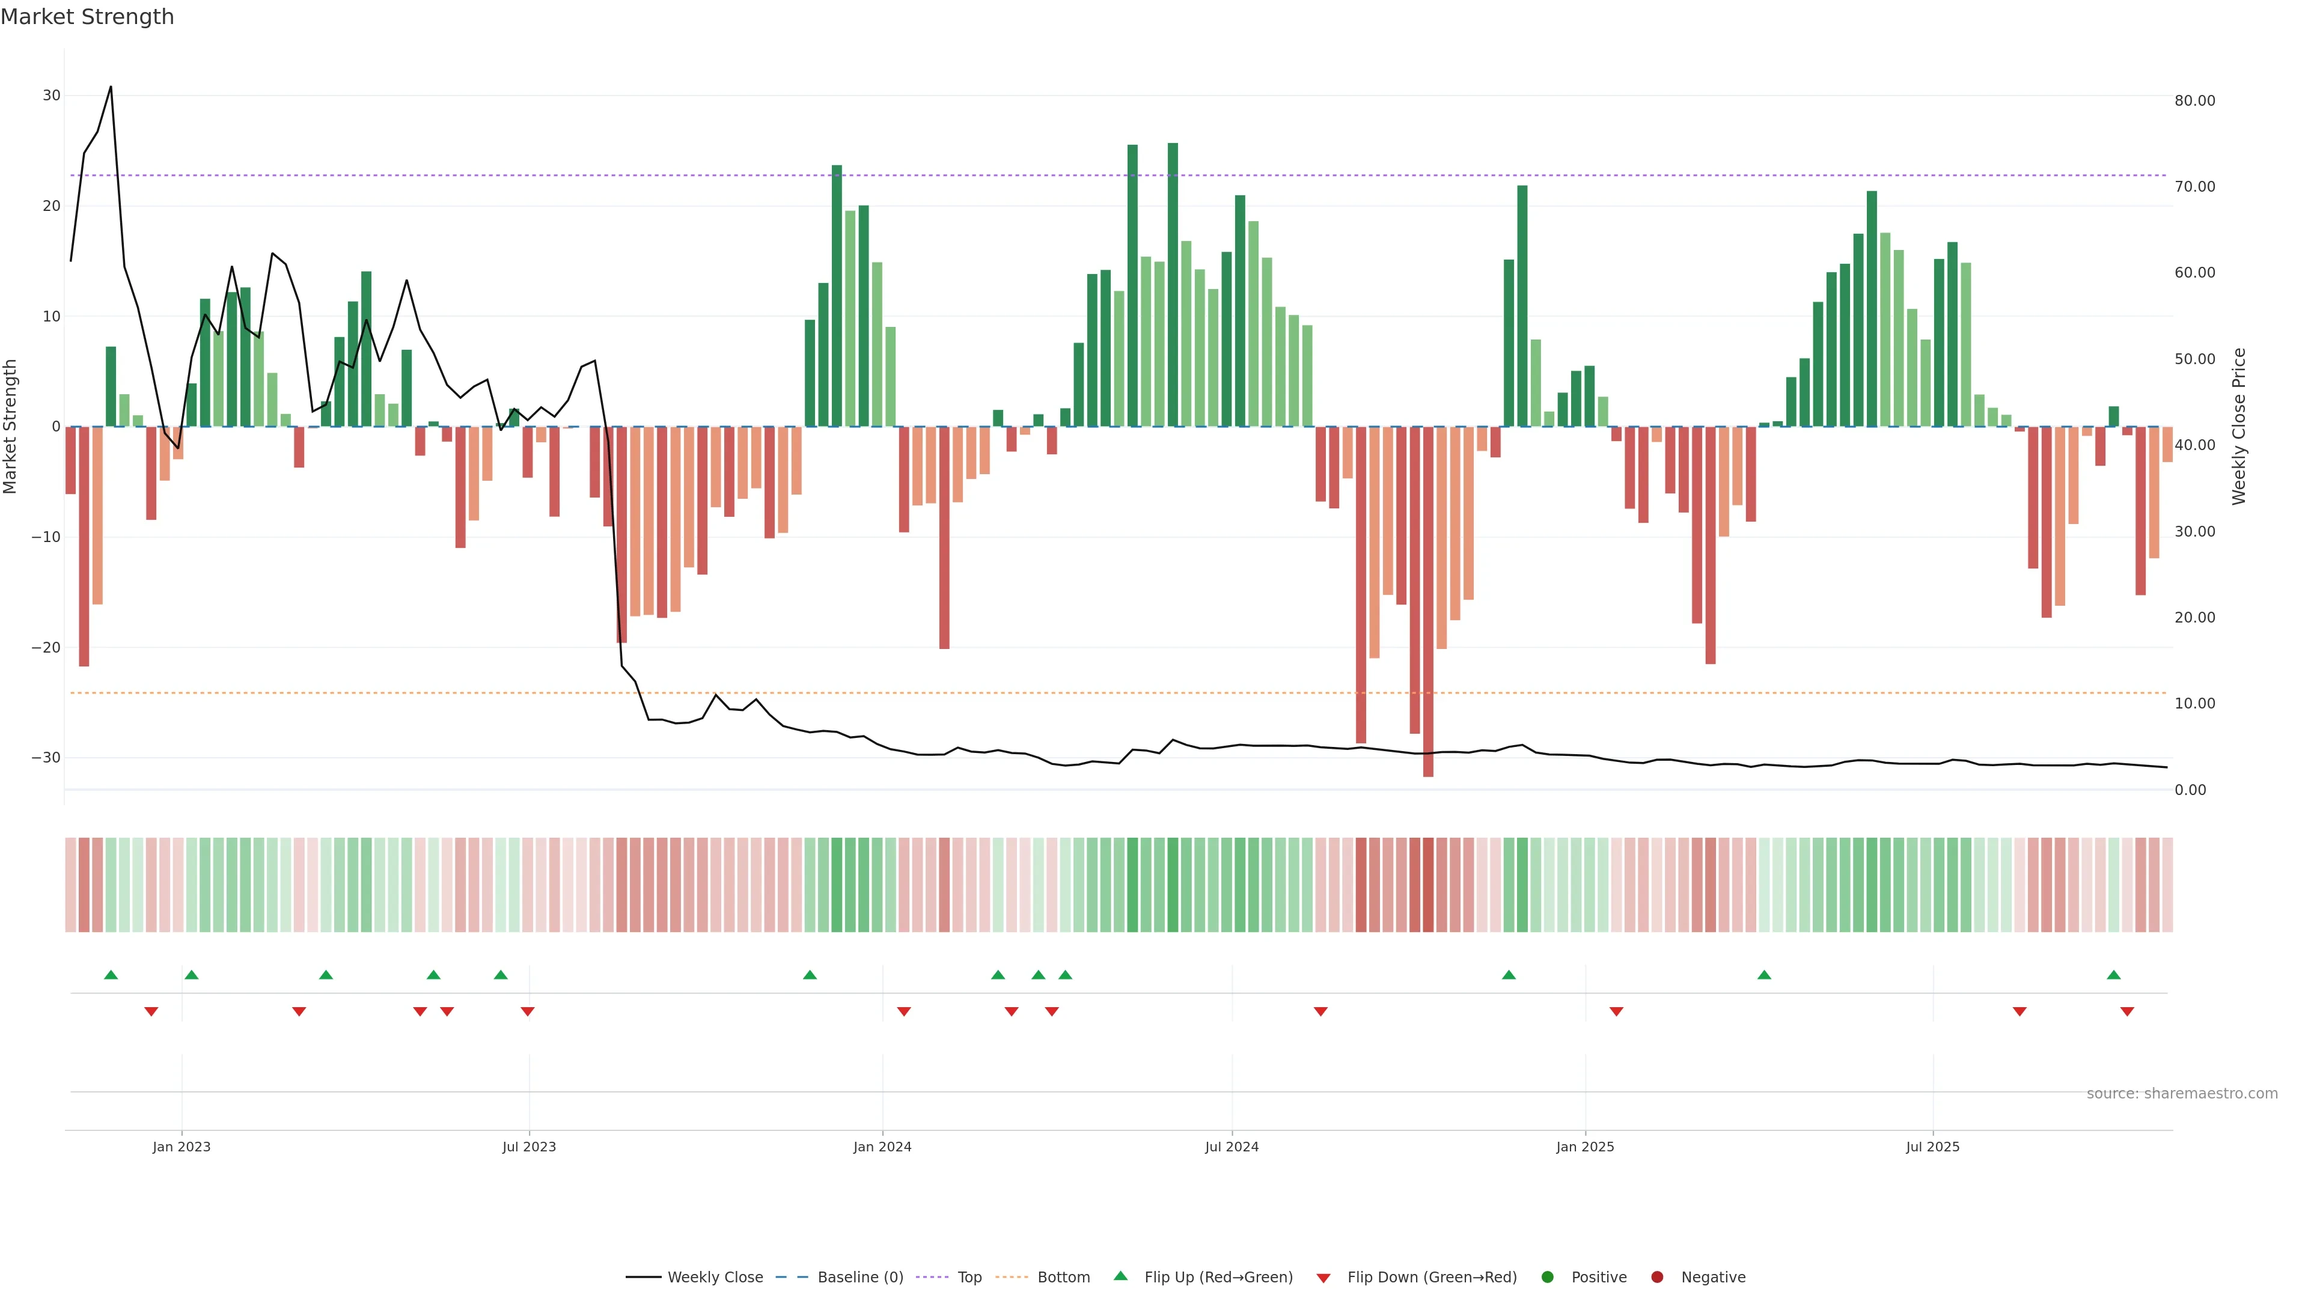
Task: Click last red flip-down triangle marker
Action: tap(2127, 1011)
